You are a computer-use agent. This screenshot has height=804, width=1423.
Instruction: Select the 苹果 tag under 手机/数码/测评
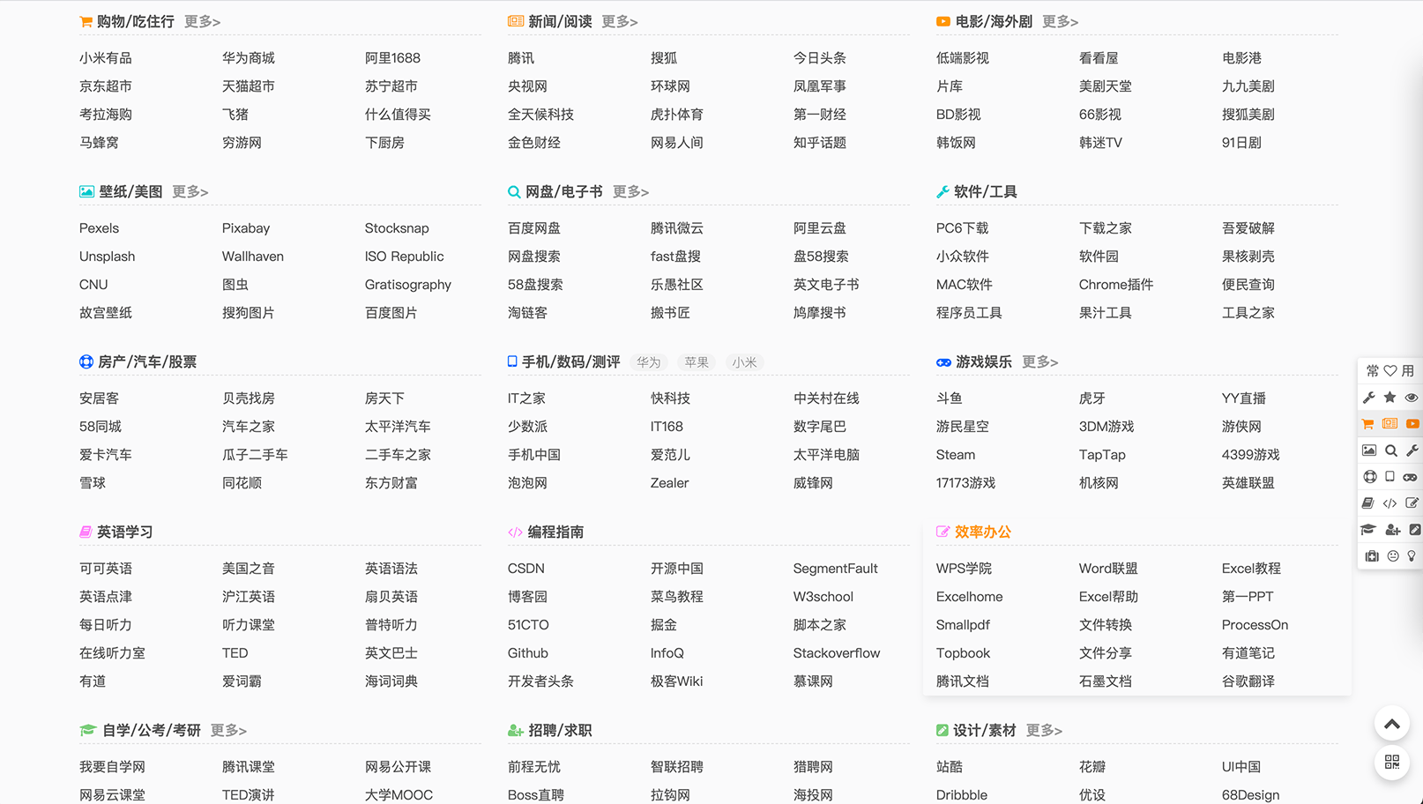pos(697,362)
